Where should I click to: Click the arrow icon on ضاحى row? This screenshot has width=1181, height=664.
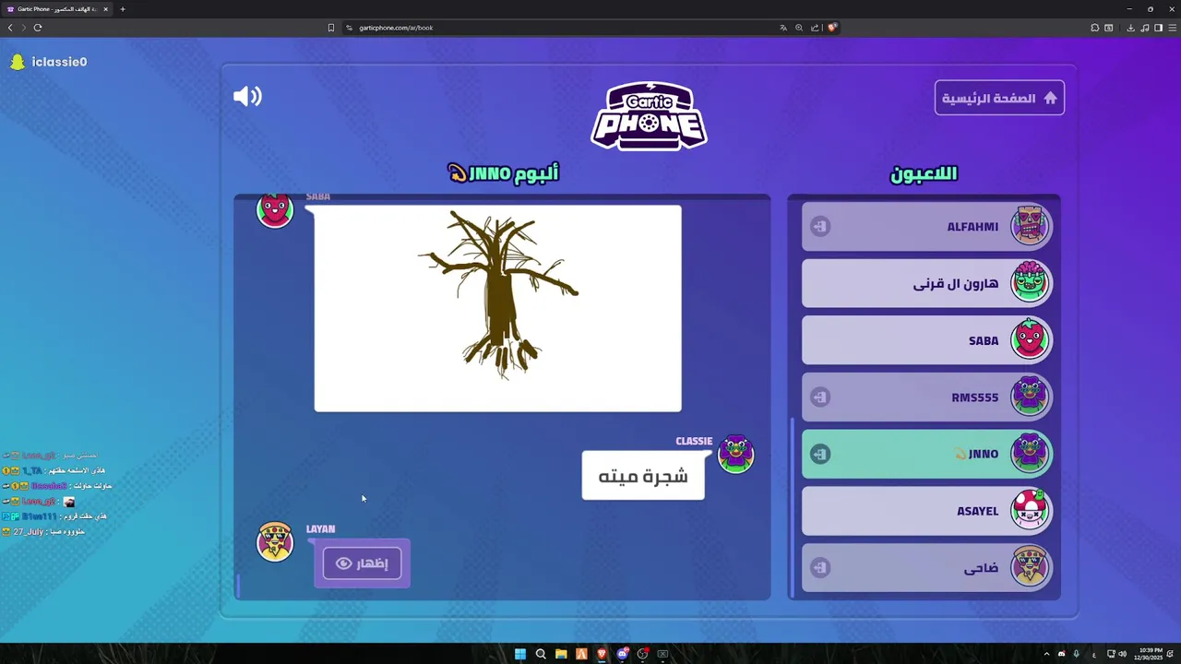coord(820,567)
